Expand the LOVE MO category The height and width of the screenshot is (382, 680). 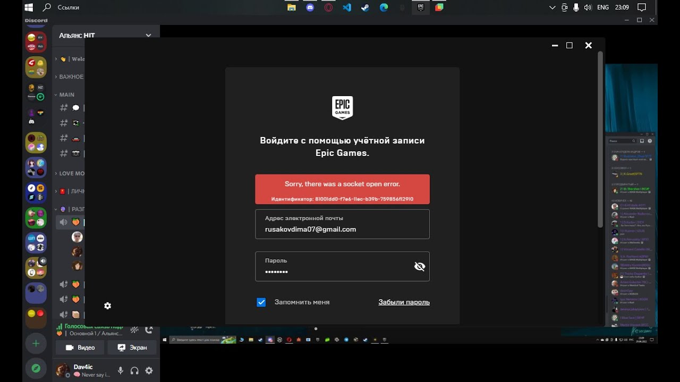pos(70,173)
